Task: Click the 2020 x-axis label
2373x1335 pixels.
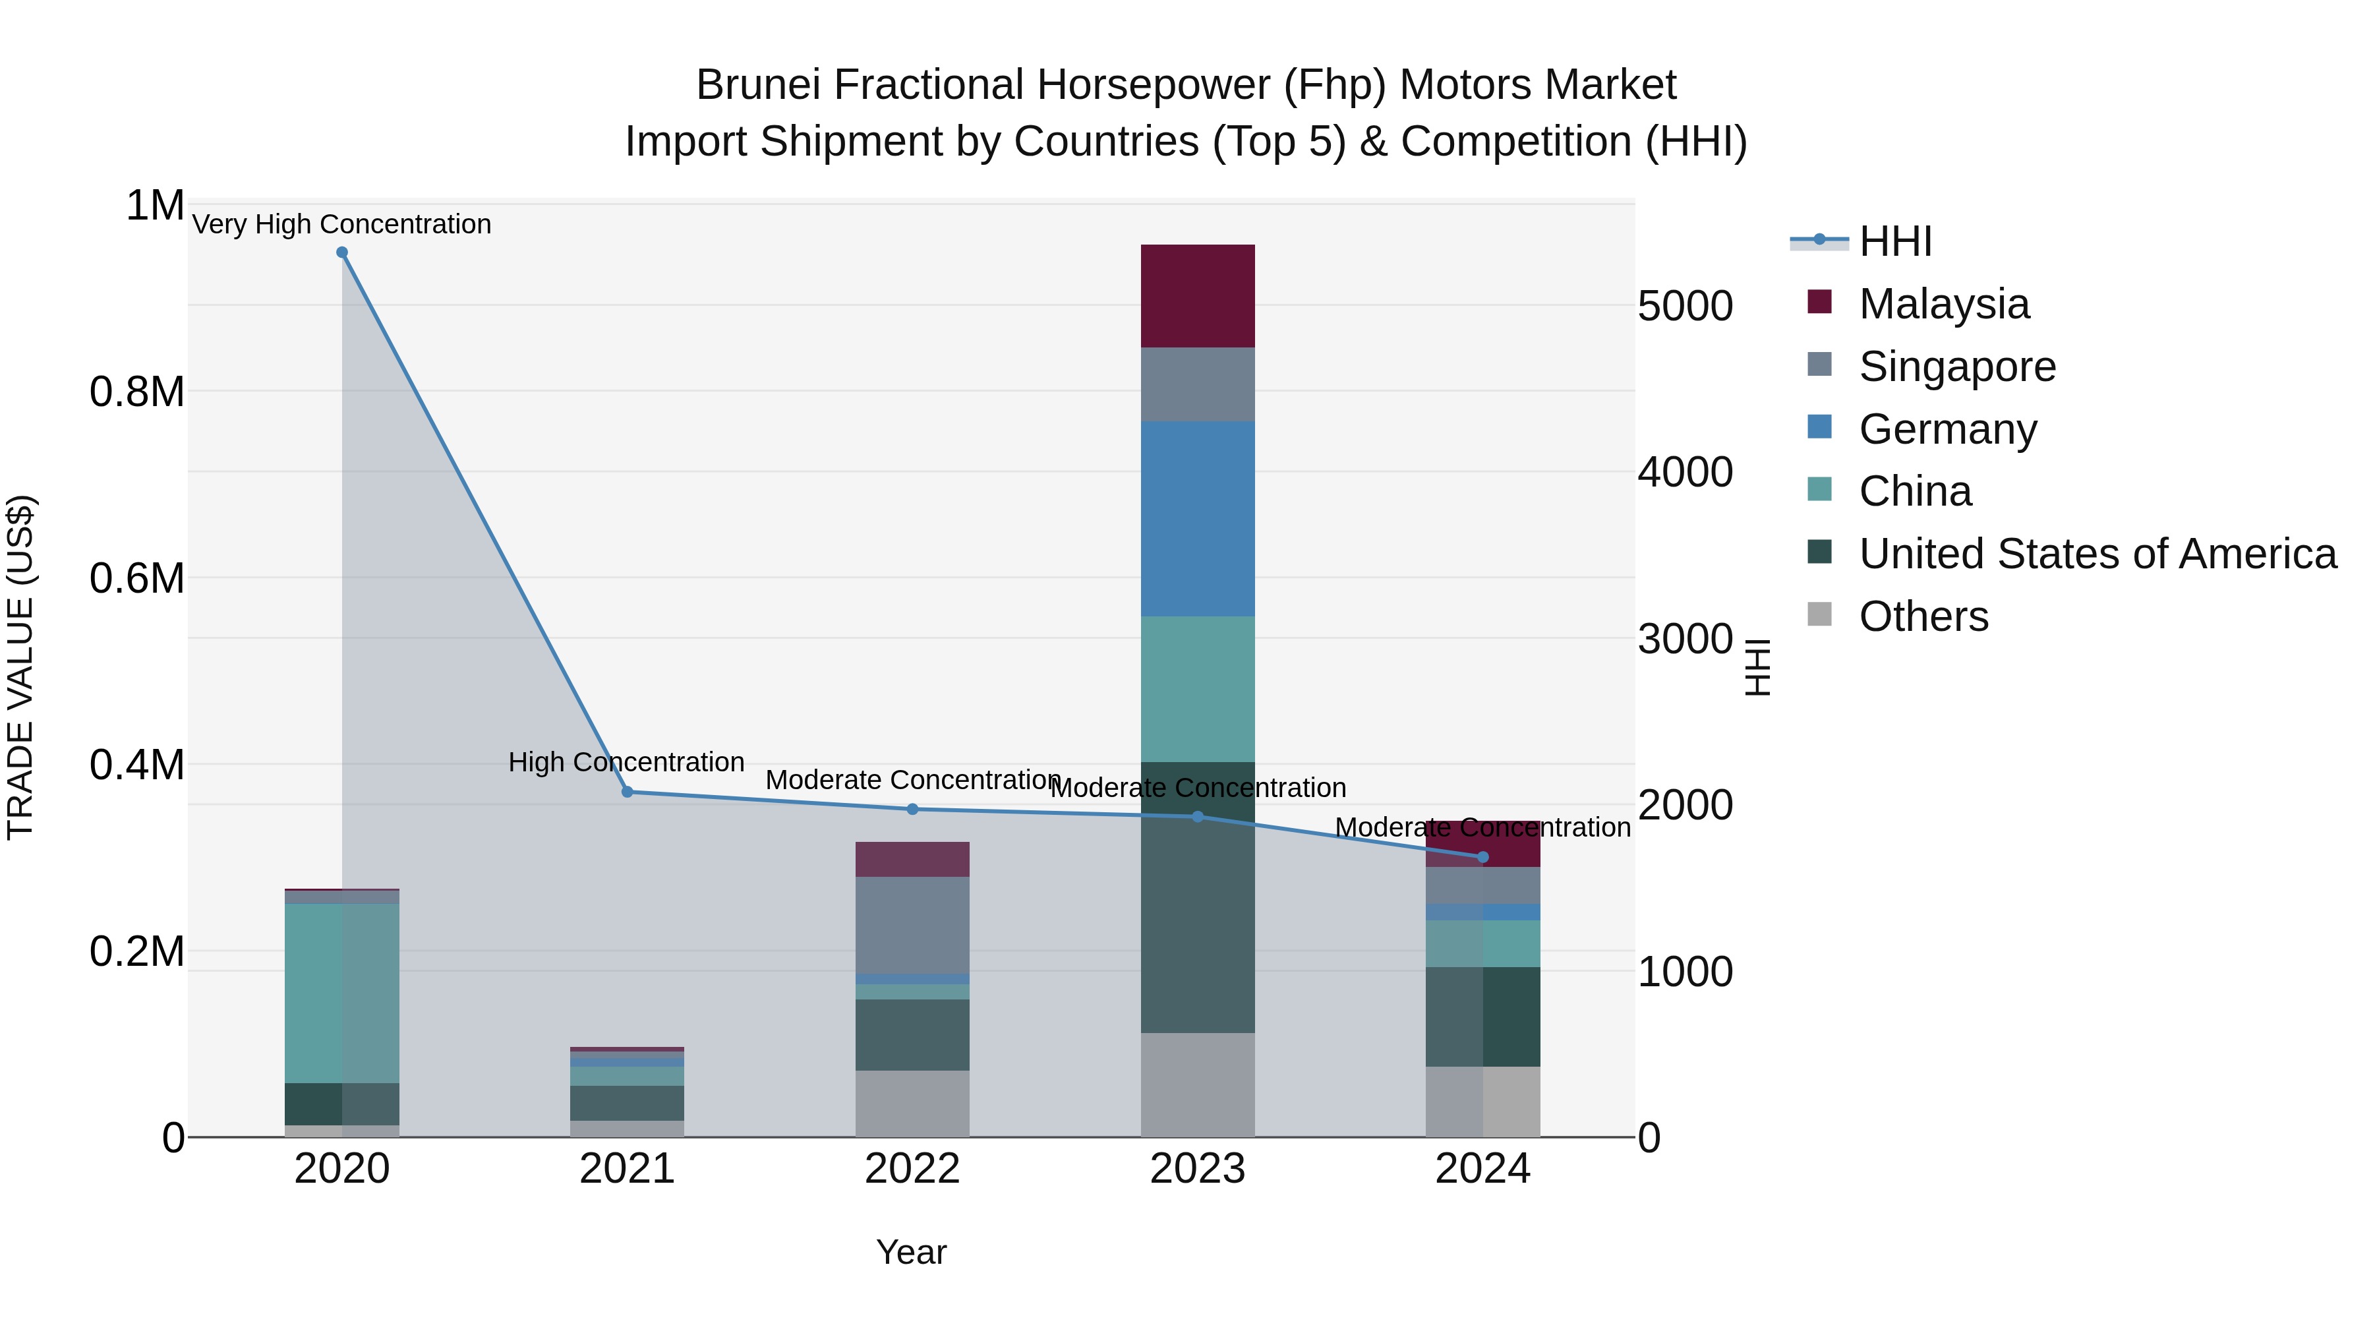Action: click(x=341, y=1169)
